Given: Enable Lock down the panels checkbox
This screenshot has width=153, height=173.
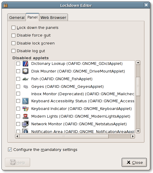Looking at the screenshot, I should (x=13, y=28).
